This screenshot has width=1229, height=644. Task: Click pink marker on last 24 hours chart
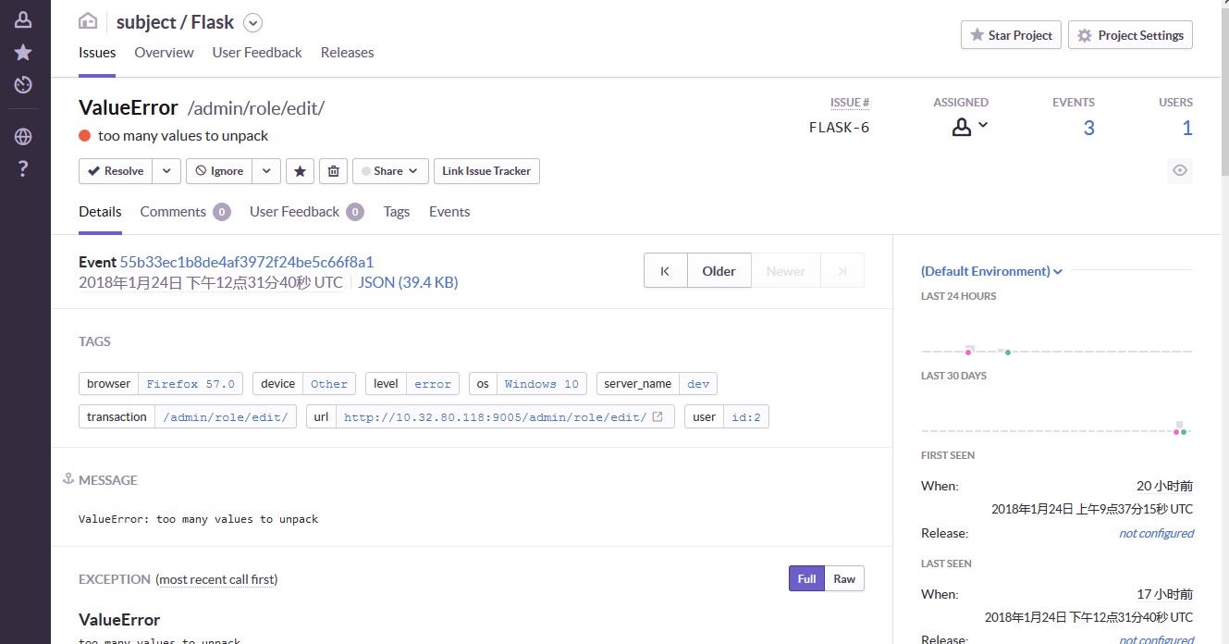point(969,352)
